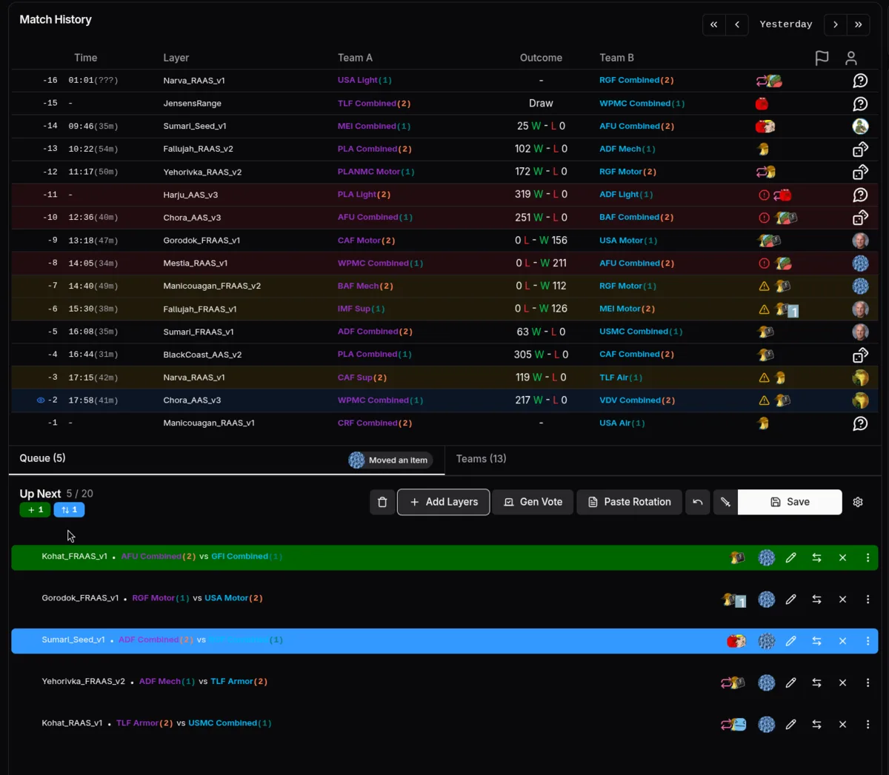The height and width of the screenshot is (775, 889).
Task: Click Paste Rotation button
Action: 629,502
